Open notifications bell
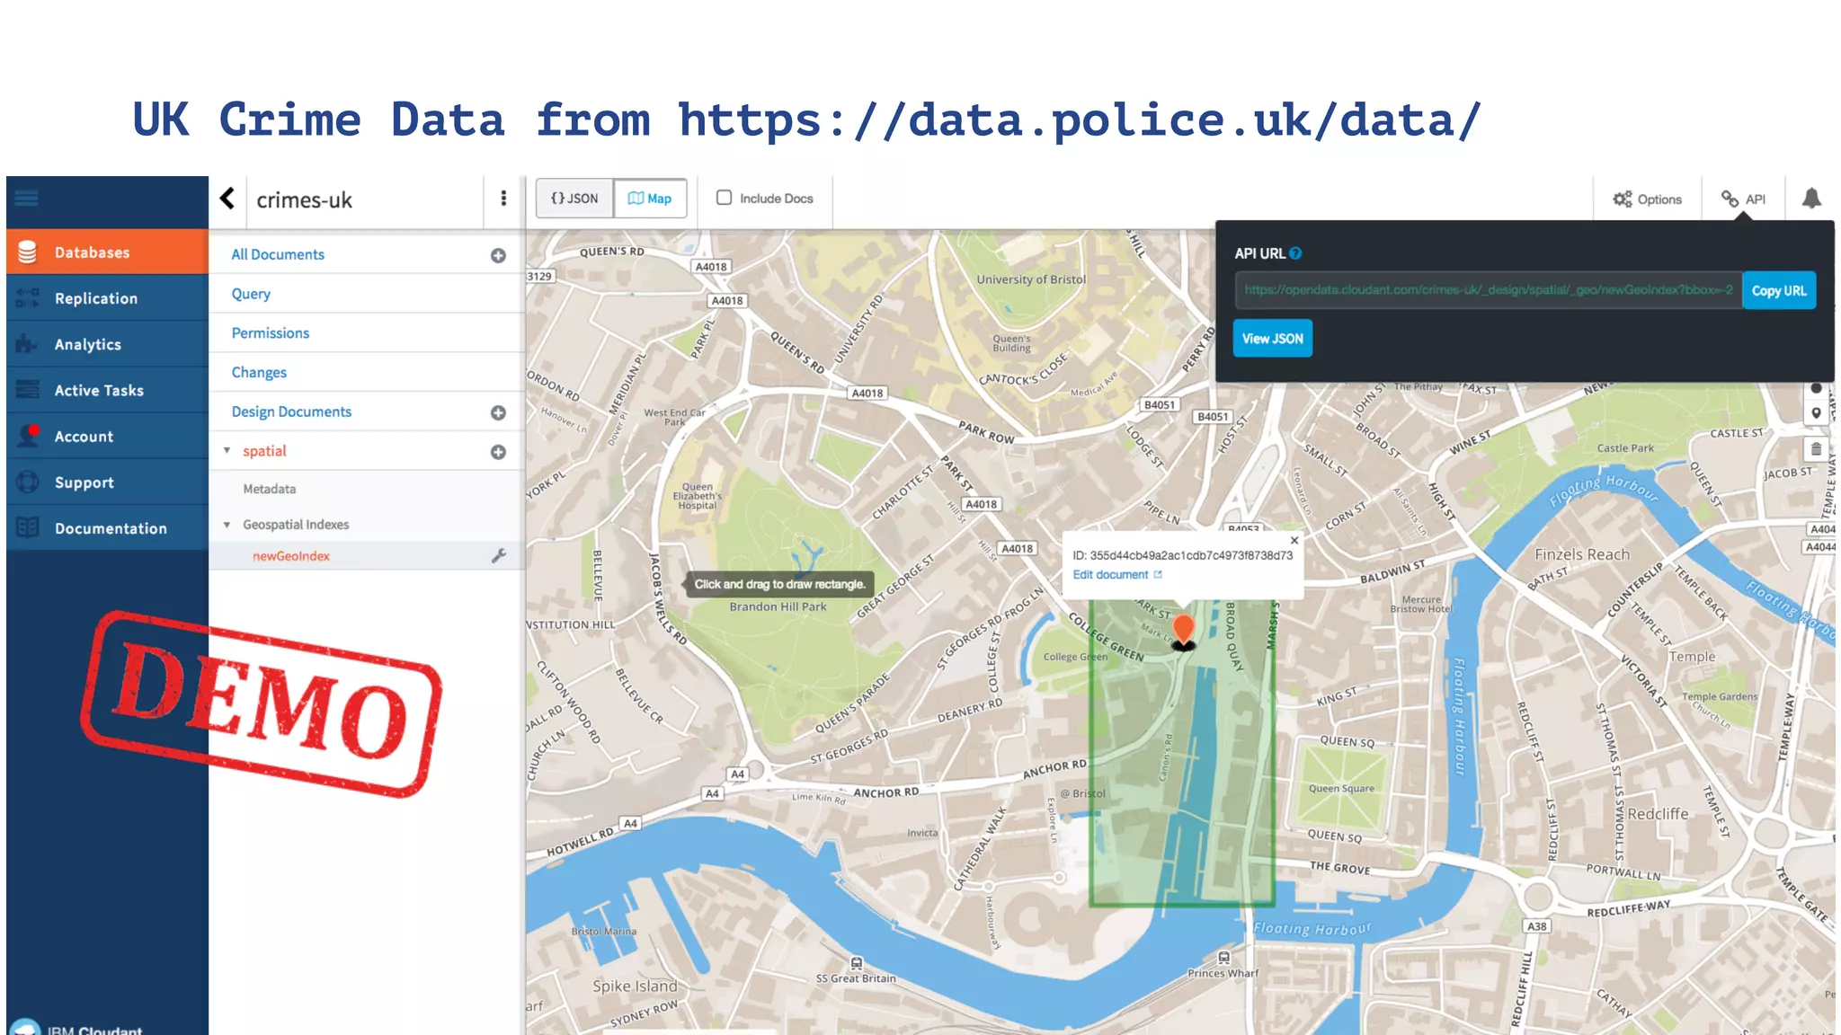This screenshot has width=1841, height=1035. (1811, 199)
